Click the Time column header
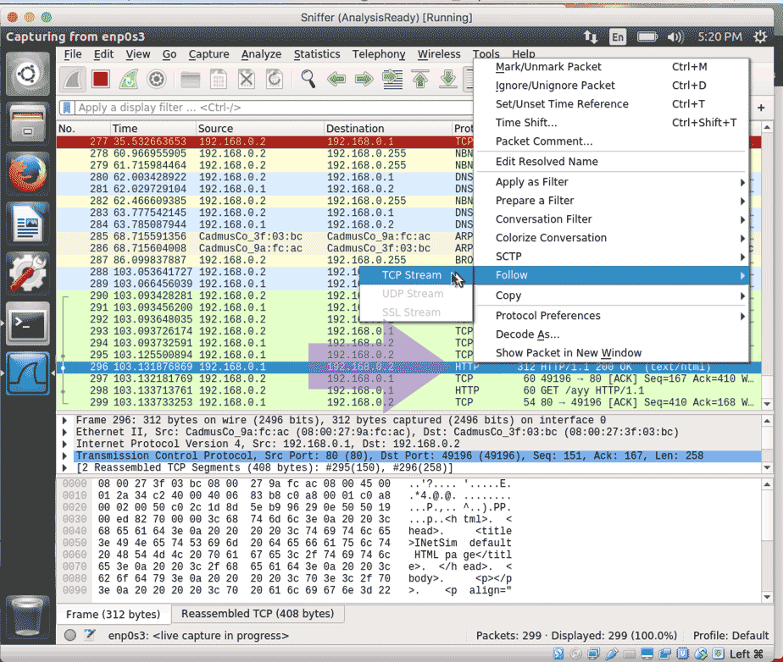The width and height of the screenshot is (783, 662). [x=125, y=129]
